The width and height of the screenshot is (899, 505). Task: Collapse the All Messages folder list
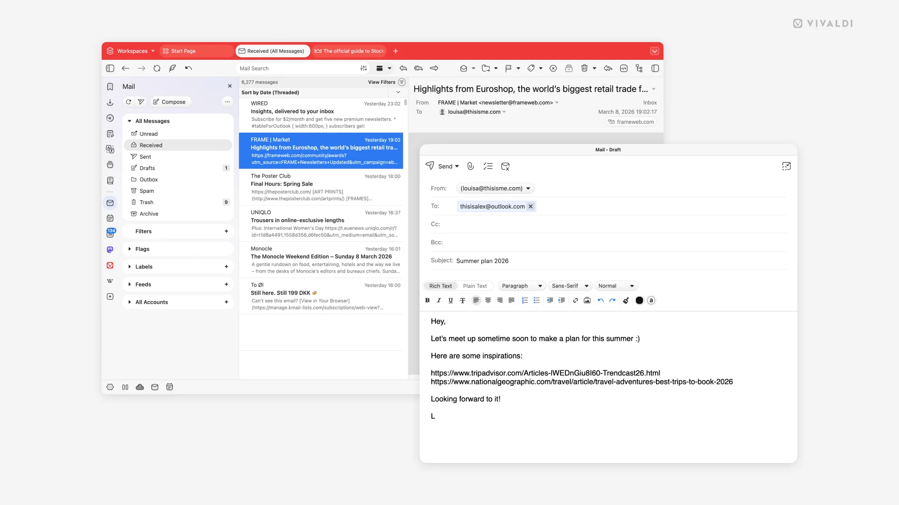click(130, 121)
